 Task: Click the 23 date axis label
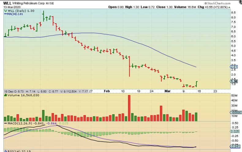point(215,91)
